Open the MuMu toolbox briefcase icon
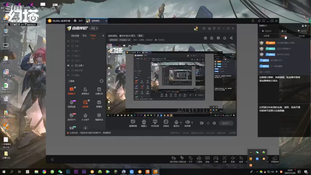The width and height of the screenshot is (311, 175). pos(199,159)
